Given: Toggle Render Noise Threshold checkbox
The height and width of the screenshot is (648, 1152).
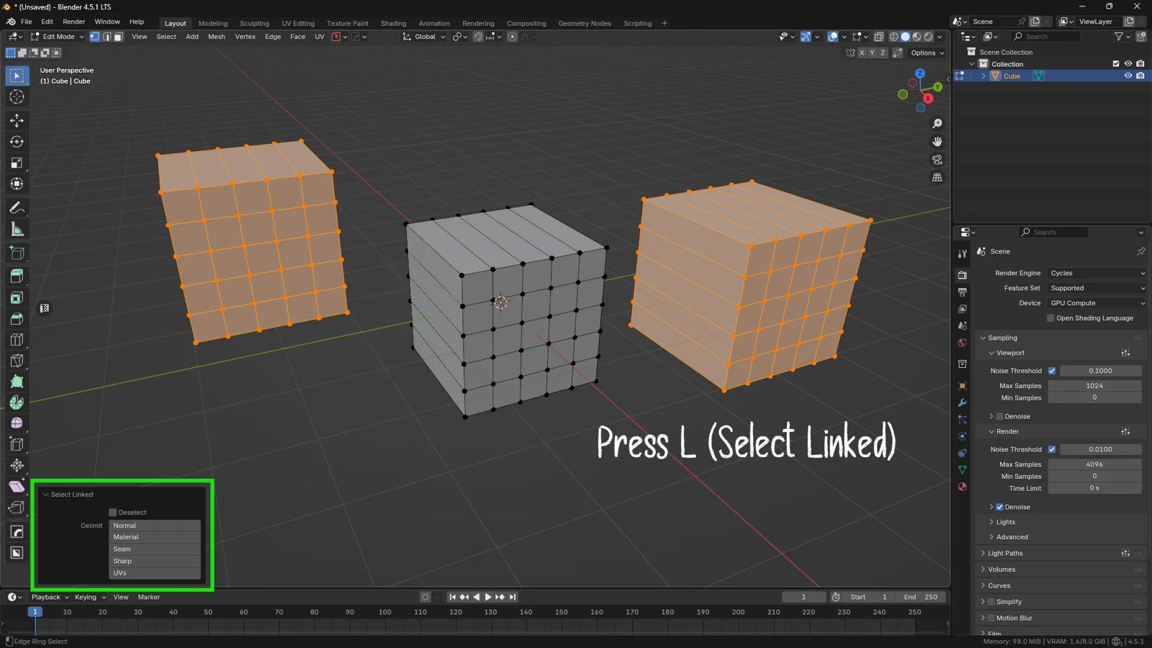Looking at the screenshot, I should (1052, 449).
